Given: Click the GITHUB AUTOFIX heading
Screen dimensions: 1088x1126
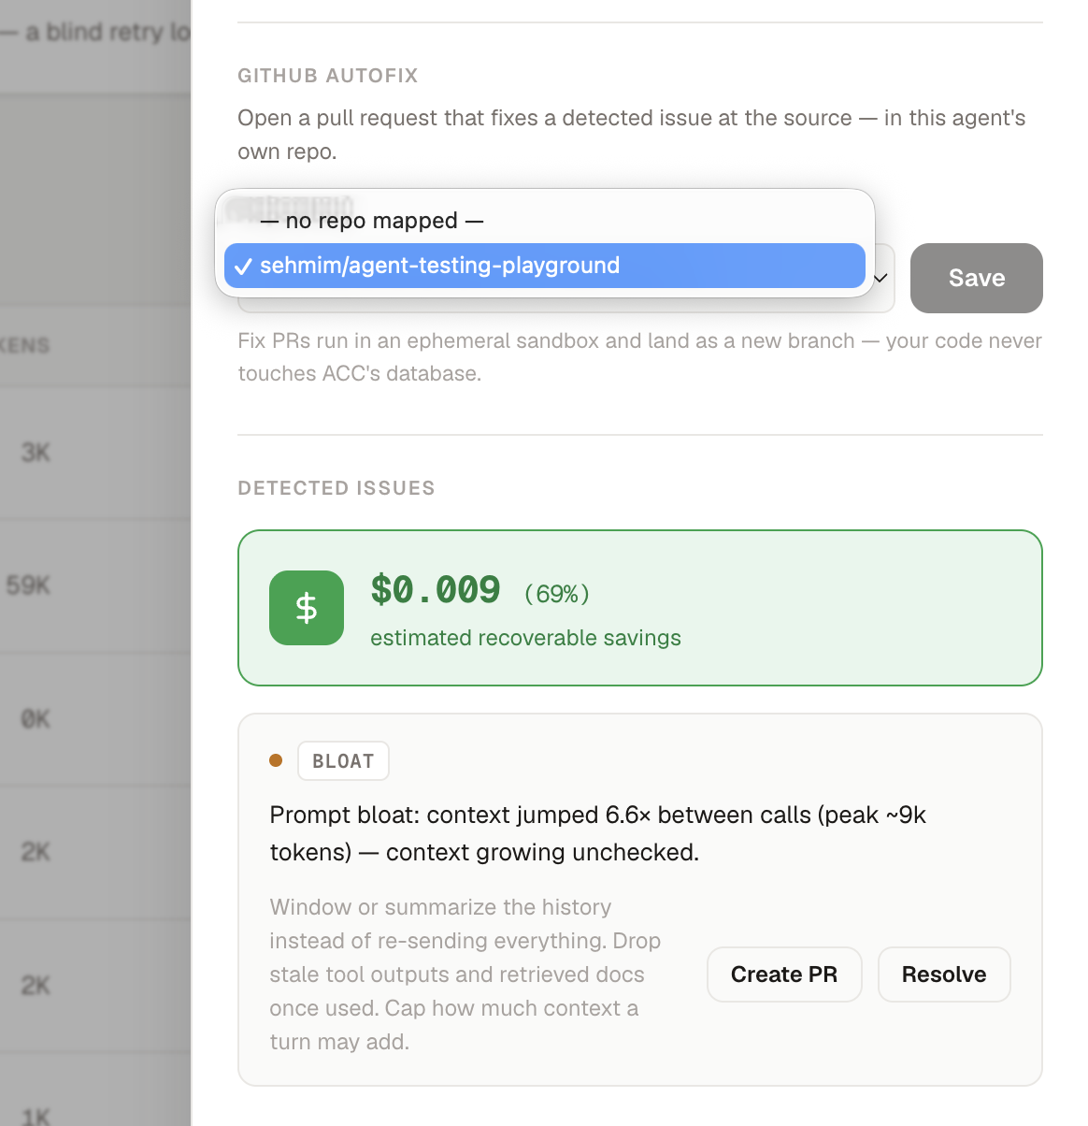Looking at the screenshot, I should (x=328, y=76).
